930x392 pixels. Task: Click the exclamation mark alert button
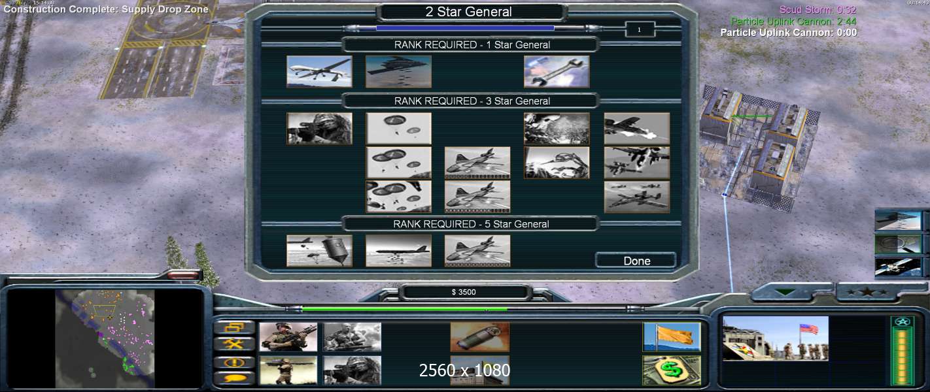coord(234,361)
